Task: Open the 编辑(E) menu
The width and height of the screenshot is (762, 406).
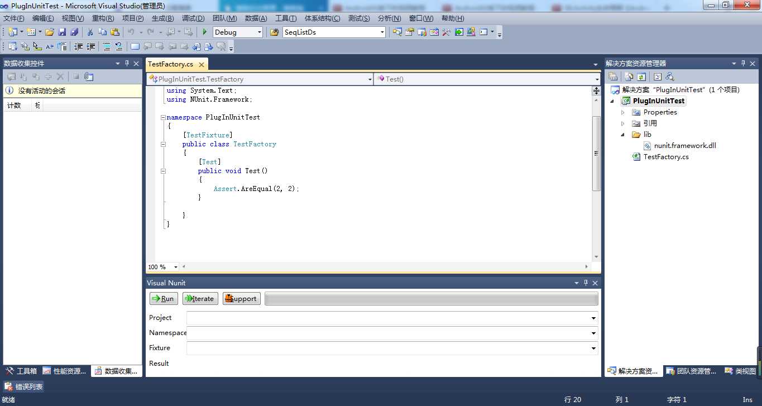Action: [43, 18]
